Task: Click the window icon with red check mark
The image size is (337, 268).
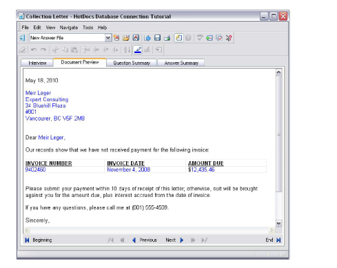Action: pyautogui.click(x=219, y=38)
